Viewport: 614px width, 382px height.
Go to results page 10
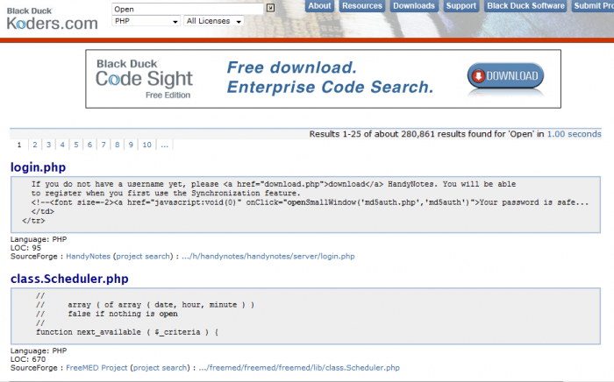click(146, 145)
